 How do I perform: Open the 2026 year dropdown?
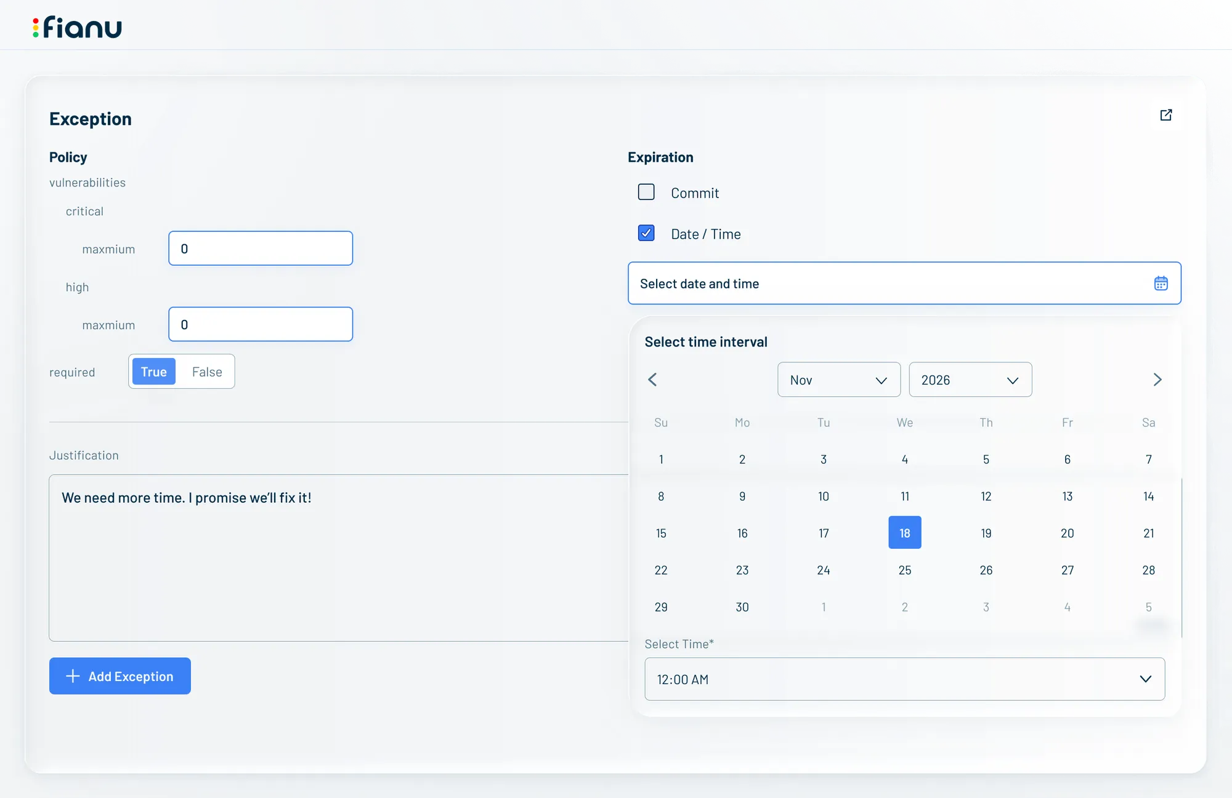970,380
